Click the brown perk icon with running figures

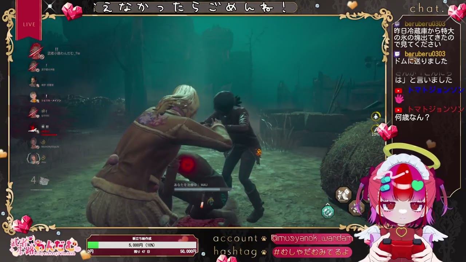click(x=343, y=195)
